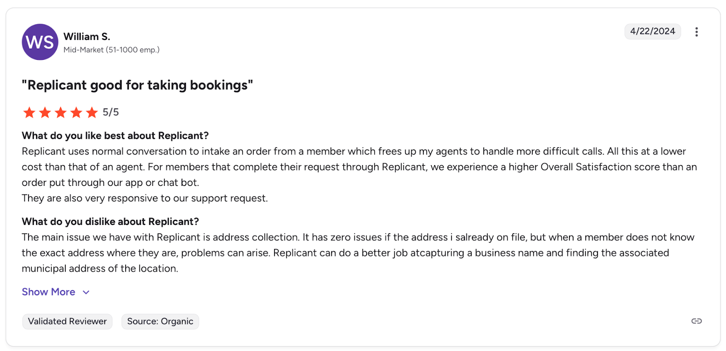The image size is (726, 351).
Task: Click the second rating star
Action: pyautogui.click(x=45, y=112)
